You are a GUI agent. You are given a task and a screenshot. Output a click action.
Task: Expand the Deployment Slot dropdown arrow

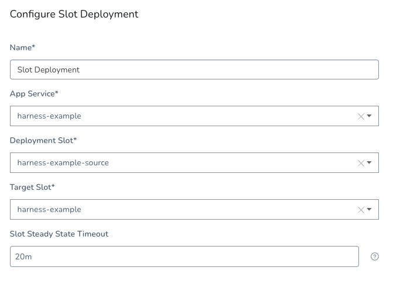tap(369, 162)
